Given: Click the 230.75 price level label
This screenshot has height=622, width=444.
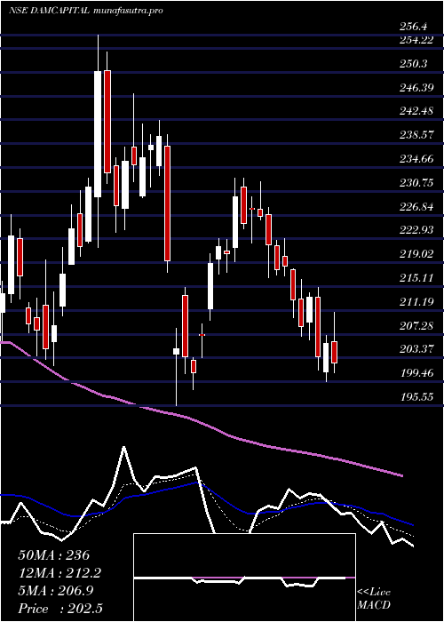Looking at the screenshot, I should pos(416,183).
